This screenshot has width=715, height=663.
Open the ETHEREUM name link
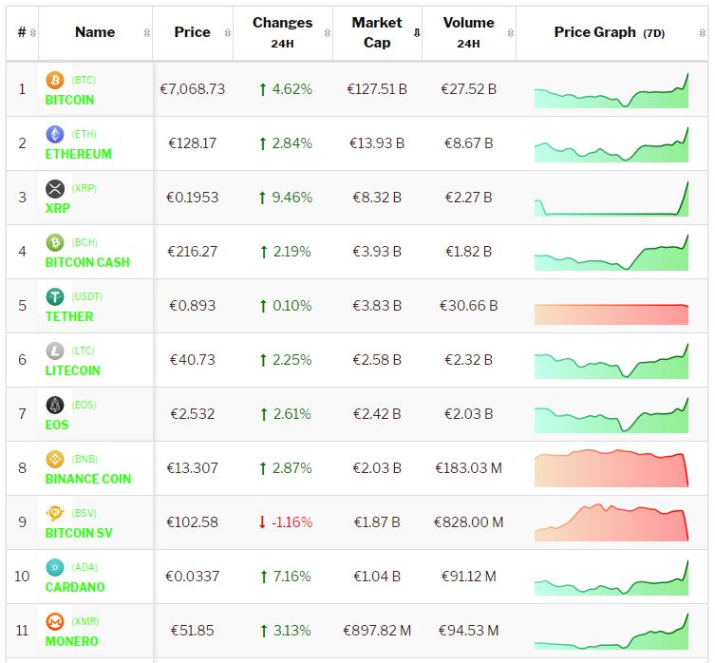(x=79, y=154)
